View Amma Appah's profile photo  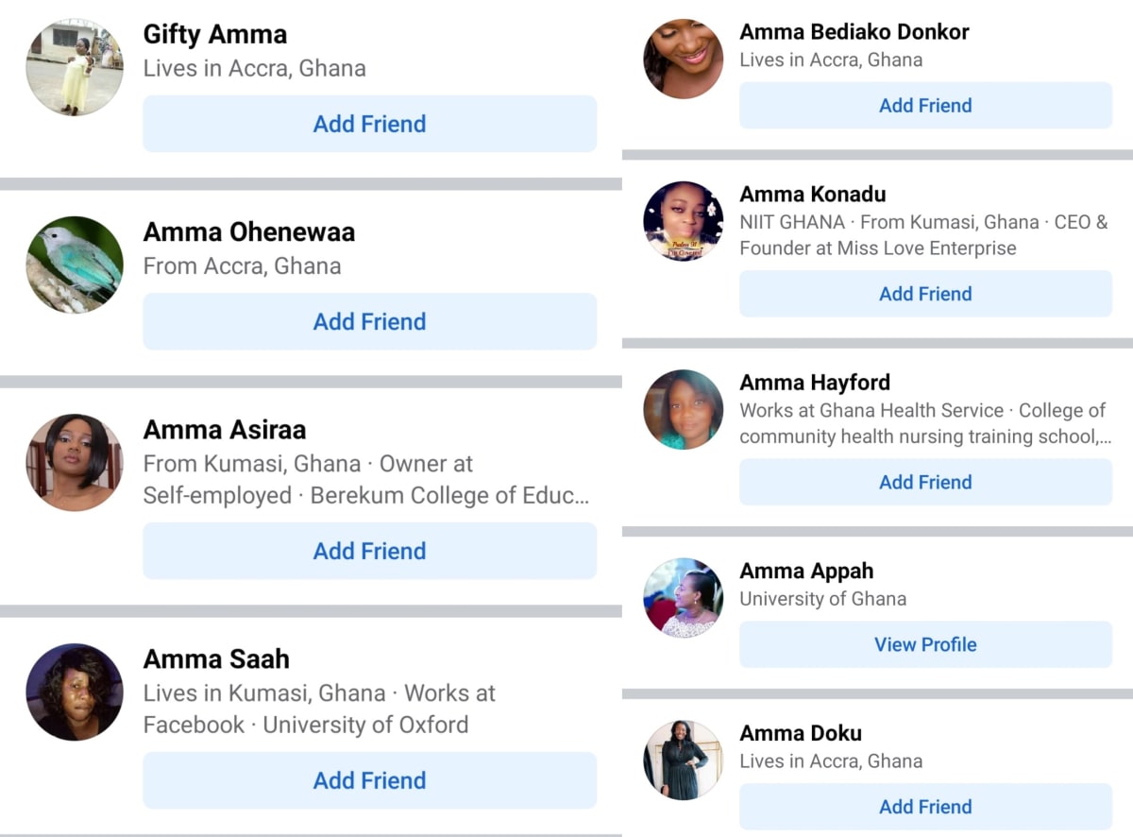click(x=684, y=598)
